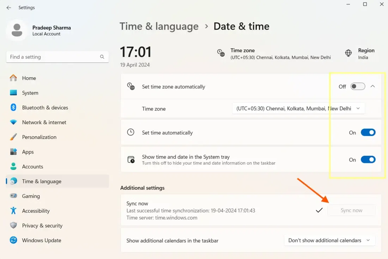Click the Find a setting search box

tap(53, 57)
